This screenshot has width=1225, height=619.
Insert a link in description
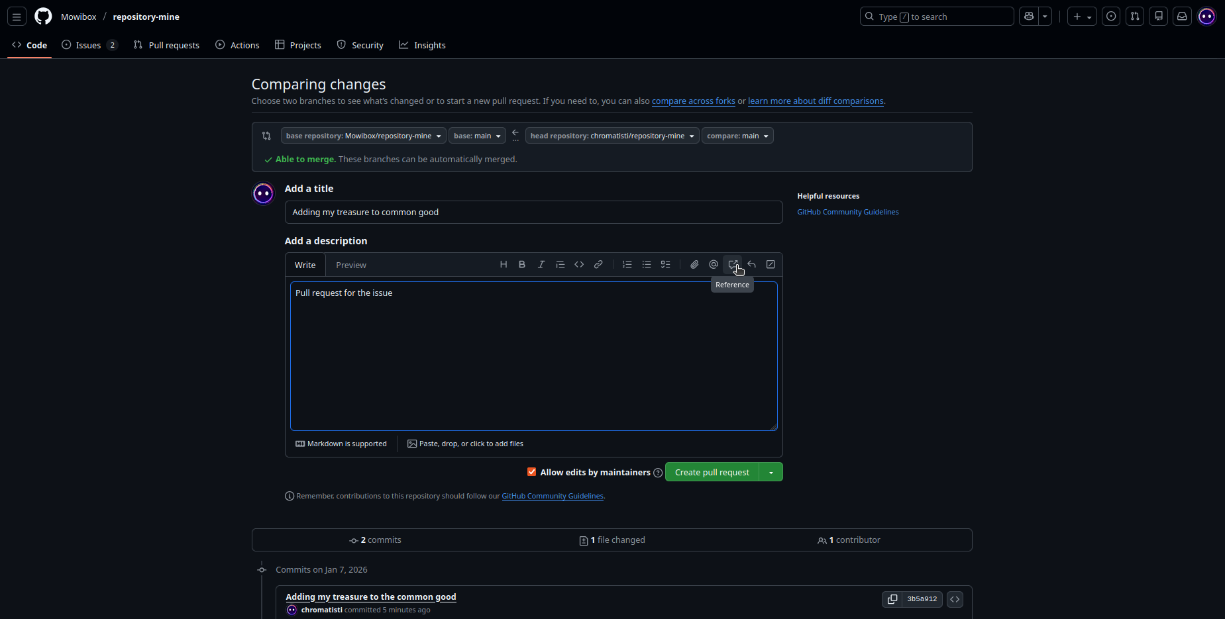coord(598,265)
